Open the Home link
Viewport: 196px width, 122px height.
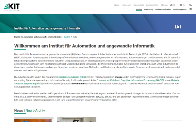(117, 5)
